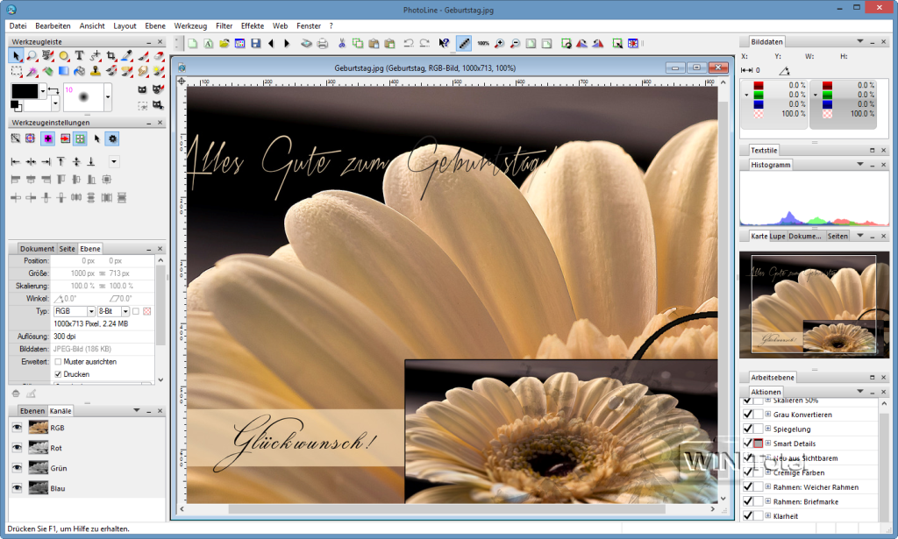Click the white background color swatch
This screenshot has width=898, height=539.
click(38, 104)
